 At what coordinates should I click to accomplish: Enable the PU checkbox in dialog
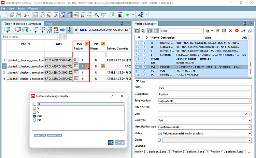point(34,120)
